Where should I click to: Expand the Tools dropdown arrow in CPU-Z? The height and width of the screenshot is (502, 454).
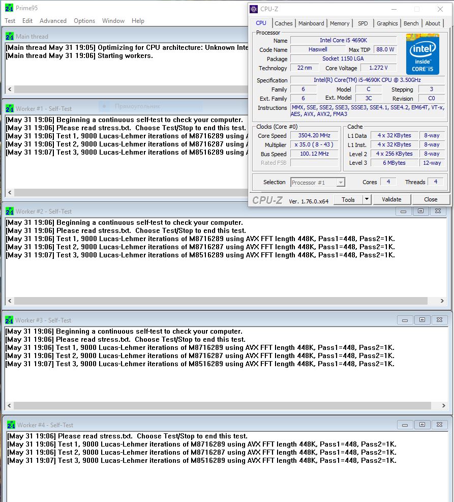coord(367,199)
